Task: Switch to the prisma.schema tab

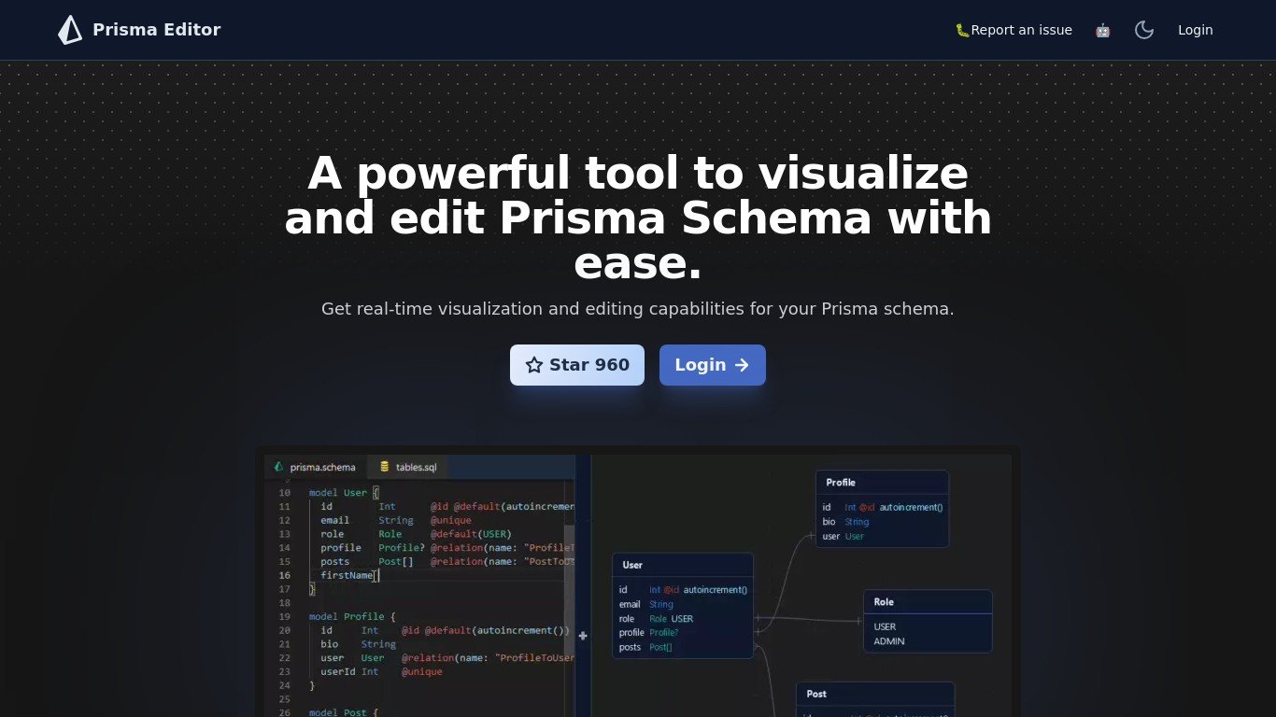Action: click(x=322, y=467)
